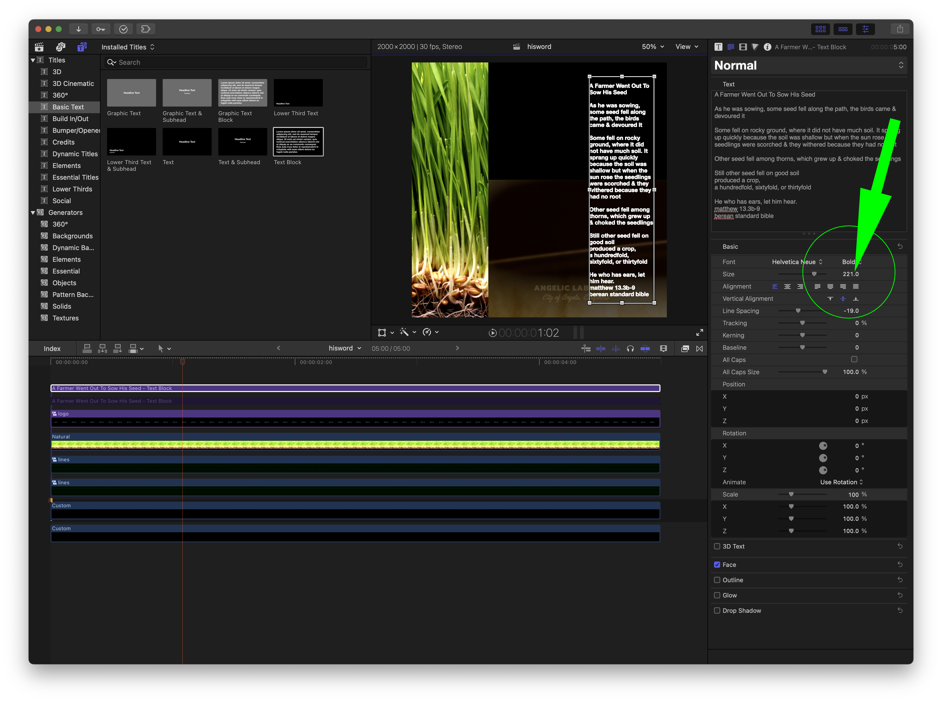Viewport: 942px width, 702px height.
Task: Enable the All Caps checkbox
Action: pyautogui.click(x=854, y=359)
